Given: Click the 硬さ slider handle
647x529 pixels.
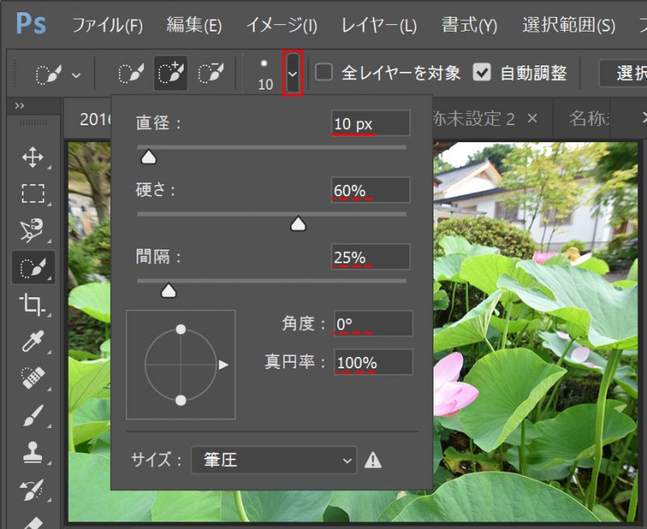Looking at the screenshot, I should [x=298, y=224].
